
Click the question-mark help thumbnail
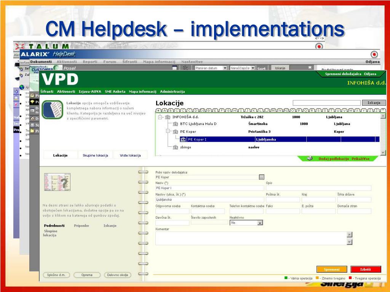[57, 182]
